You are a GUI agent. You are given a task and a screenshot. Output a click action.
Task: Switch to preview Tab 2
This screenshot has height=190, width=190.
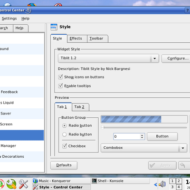[80, 107]
